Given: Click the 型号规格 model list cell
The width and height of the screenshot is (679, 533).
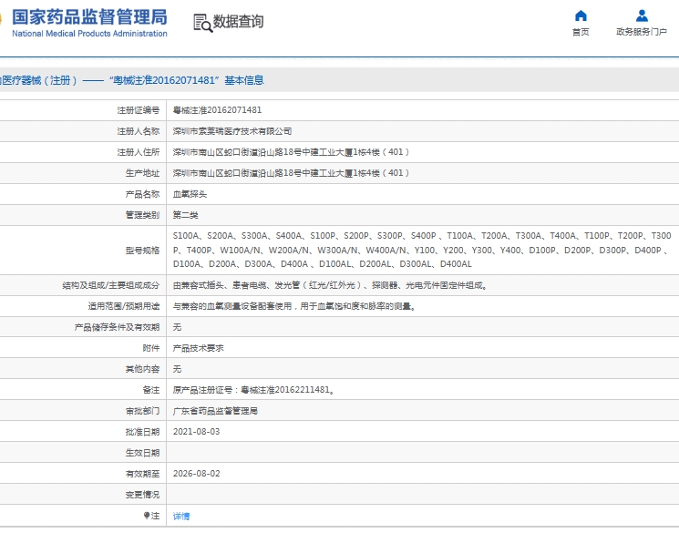Looking at the screenshot, I should tap(419, 250).
